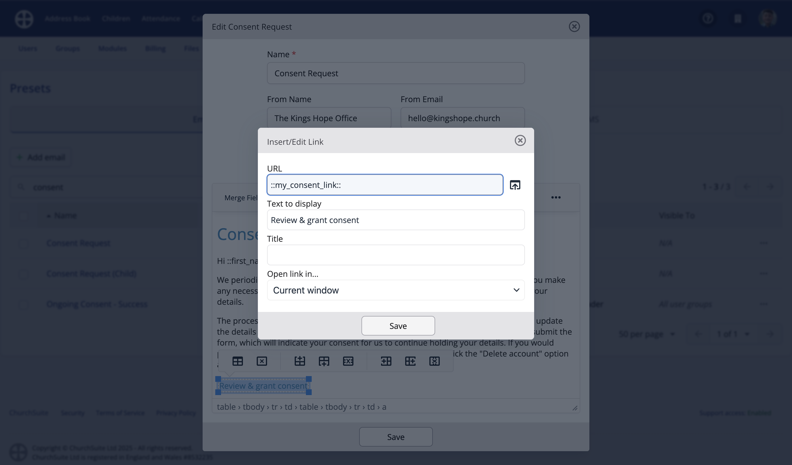Viewport: 792px width, 465px height.
Task: Open Address Book in the top menu
Action: pyautogui.click(x=68, y=18)
